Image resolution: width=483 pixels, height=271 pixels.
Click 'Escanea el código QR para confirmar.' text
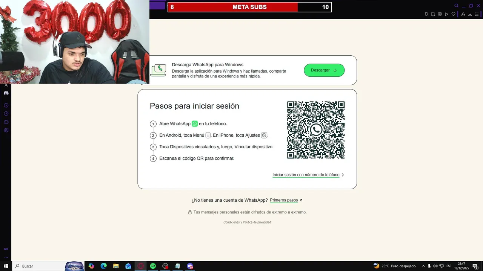pyautogui.click(x=197, y=158)
